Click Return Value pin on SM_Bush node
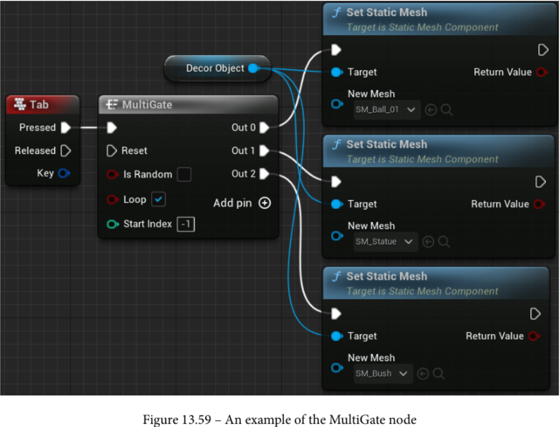Image resolution: width=560 pixels, height=427 pixels. pyautogui.click(x=534, y=337)
